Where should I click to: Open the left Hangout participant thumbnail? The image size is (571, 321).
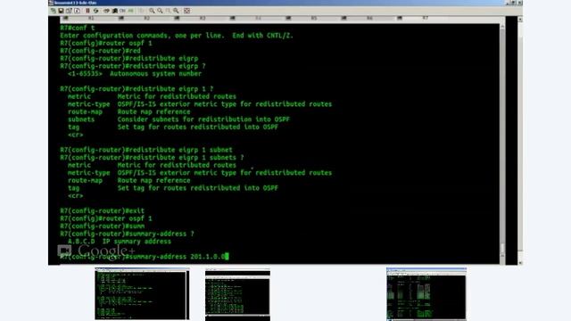142,294
